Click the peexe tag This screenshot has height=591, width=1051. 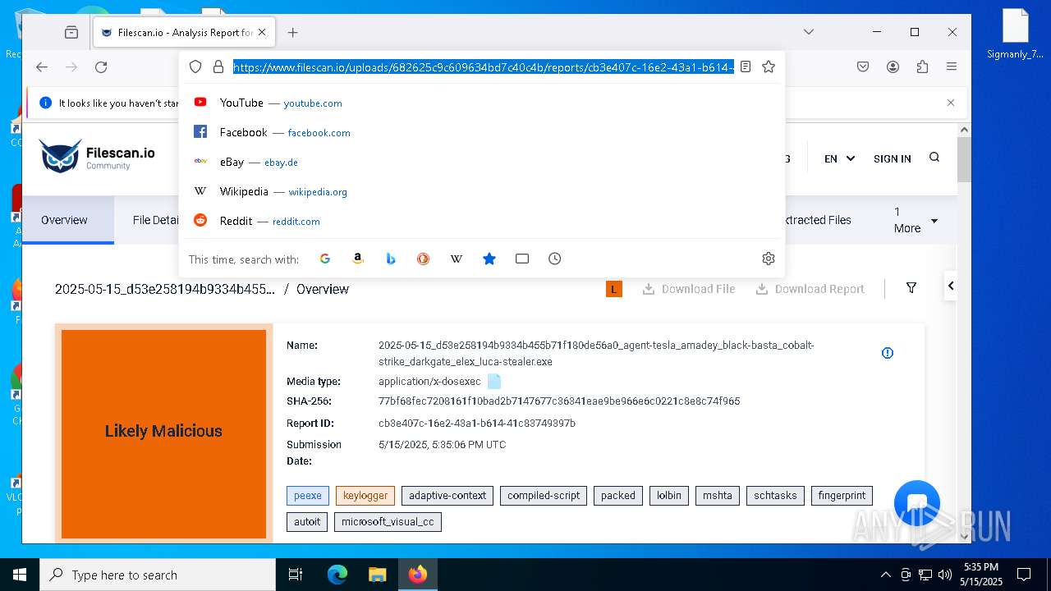tap(308, 496)
